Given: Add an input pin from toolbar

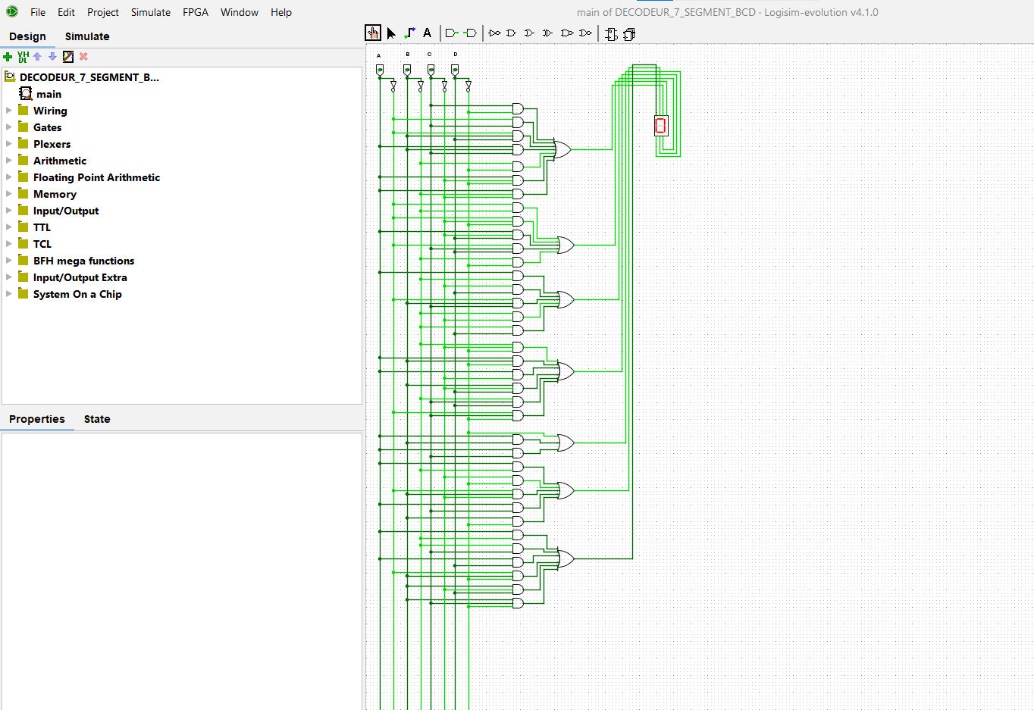Looking at the screenshot, I should pos(452,33).
